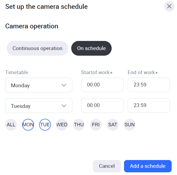
Task: Enable the THU day chip
Action: (x=79, y=125)
